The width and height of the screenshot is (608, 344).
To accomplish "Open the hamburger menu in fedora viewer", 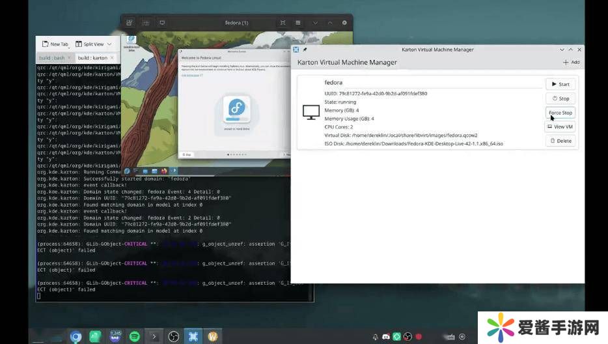I will pos(298,23).
